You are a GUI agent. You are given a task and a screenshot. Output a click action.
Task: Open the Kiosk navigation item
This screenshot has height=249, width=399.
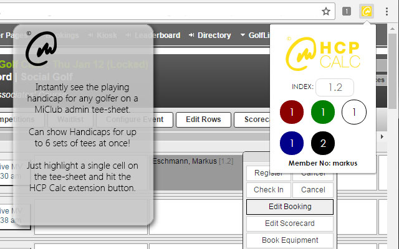102,35
